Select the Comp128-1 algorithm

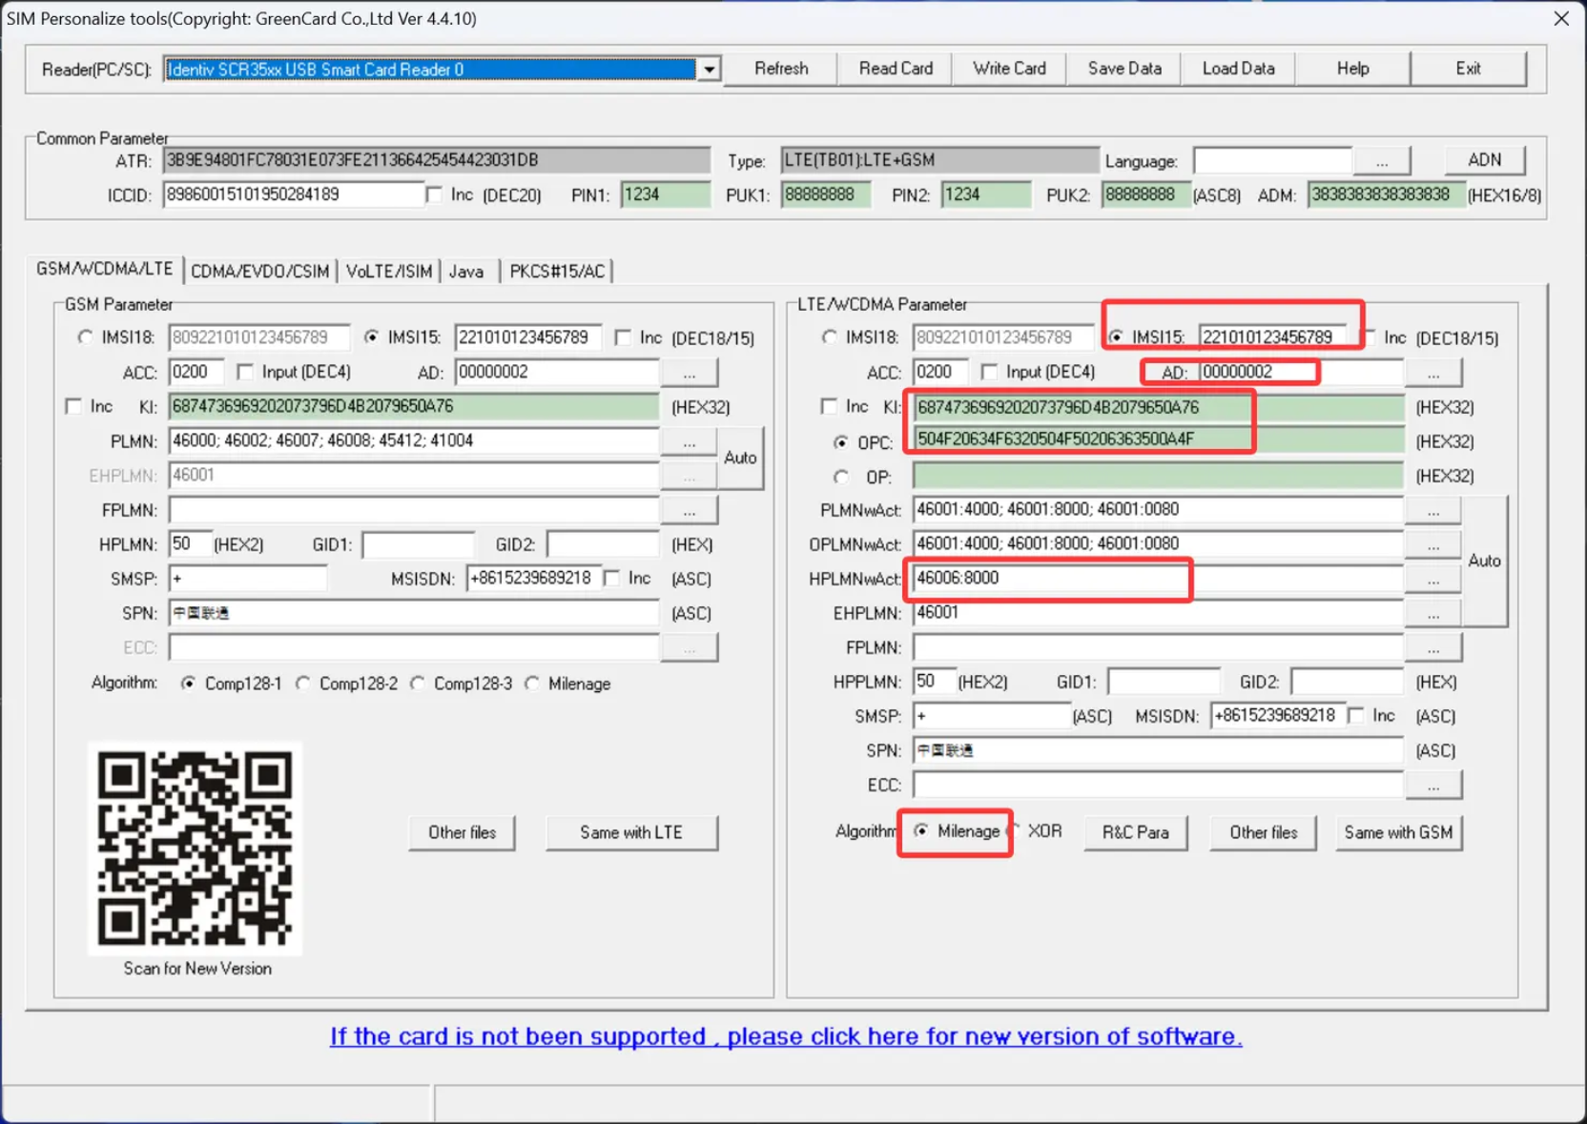pos(188,684)
